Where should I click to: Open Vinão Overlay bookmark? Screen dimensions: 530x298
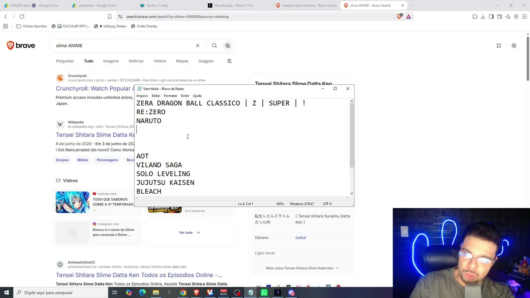click(144, 26)
